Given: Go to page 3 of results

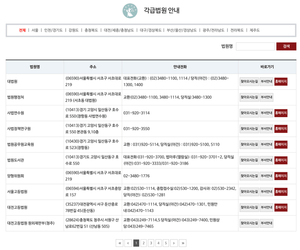Looking at the screenshot, I should pos(151,243).
